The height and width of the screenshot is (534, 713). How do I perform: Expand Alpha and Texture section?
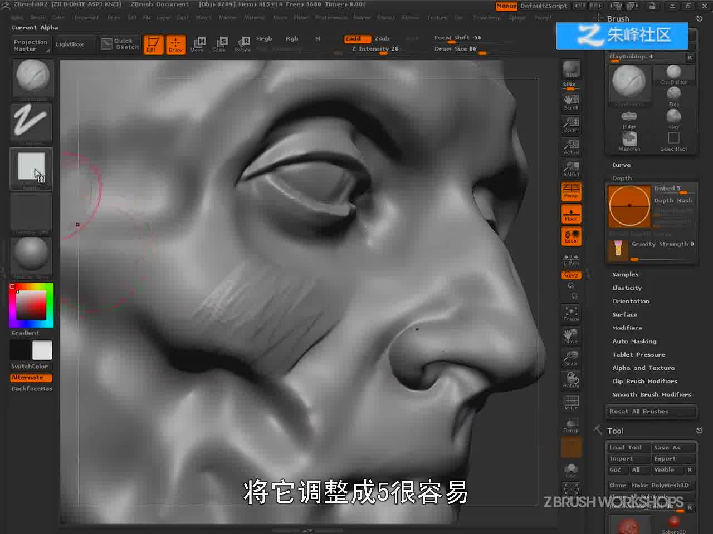tap(643, 368)
